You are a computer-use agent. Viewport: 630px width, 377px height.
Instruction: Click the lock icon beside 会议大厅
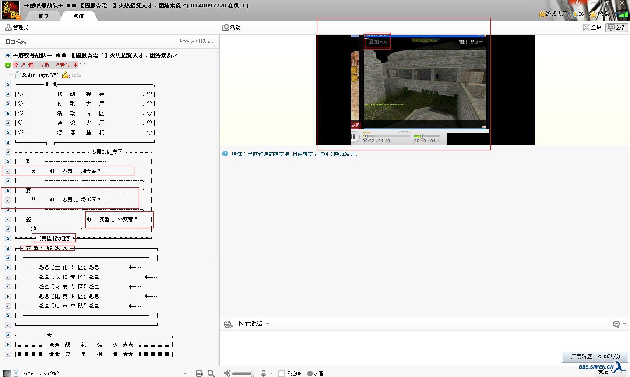[x=8, y=123]
